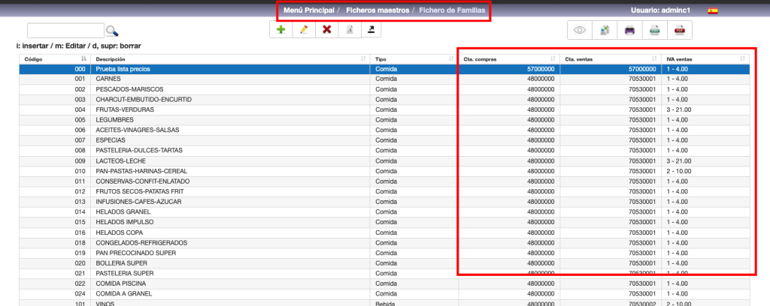Screen dimensions: 770x306
Task: Toggle the eye view icon
Action: click(x=580, y=31)
